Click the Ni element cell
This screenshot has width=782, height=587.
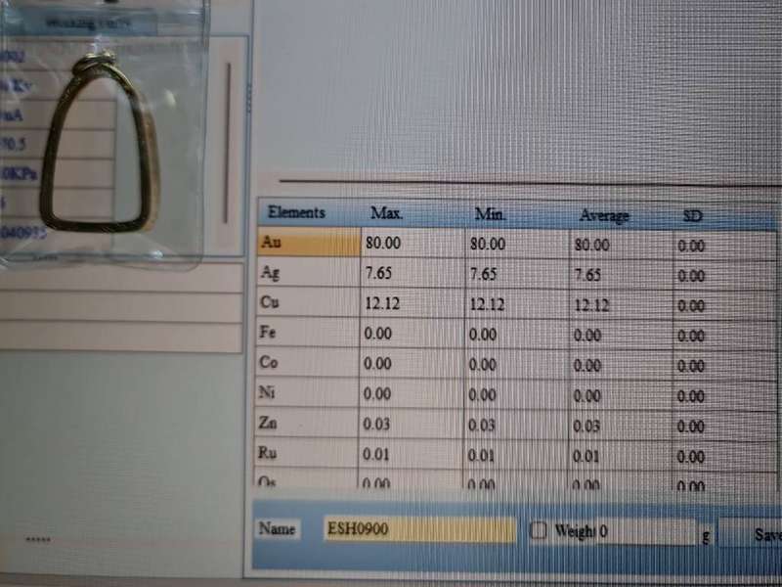tap(308, 392)
